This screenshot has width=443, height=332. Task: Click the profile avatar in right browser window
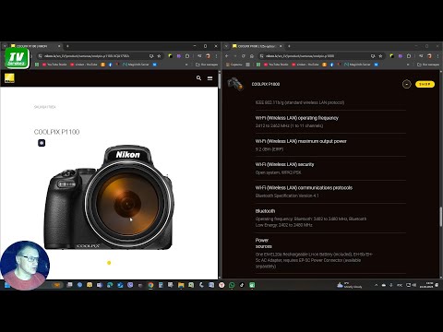[429, 56]
